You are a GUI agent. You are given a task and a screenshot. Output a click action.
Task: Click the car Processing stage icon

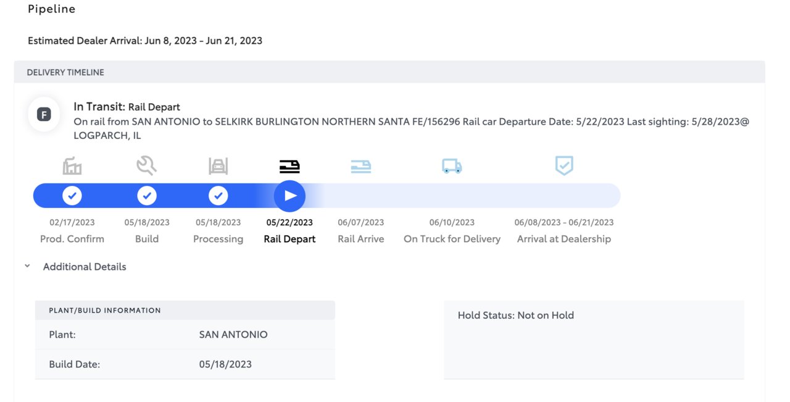point(218,165)
